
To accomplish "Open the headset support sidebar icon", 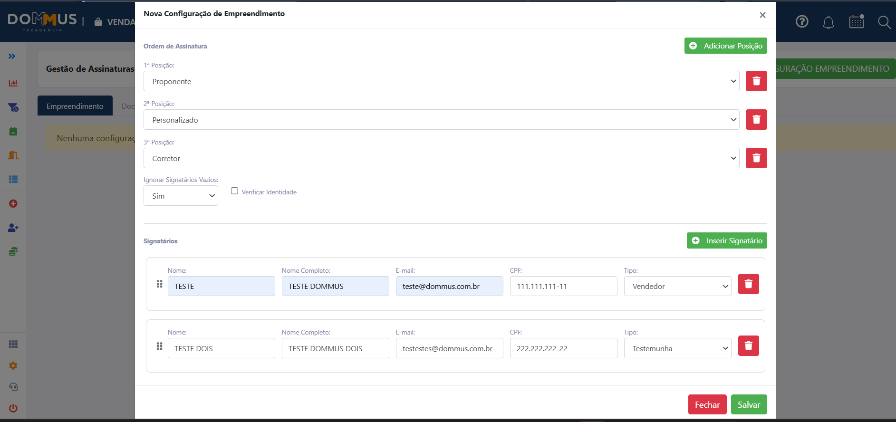I will tap(13, 387).
